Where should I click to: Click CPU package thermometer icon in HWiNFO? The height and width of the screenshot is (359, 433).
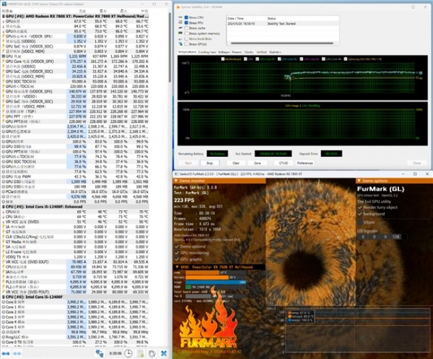tap(4, 212)
